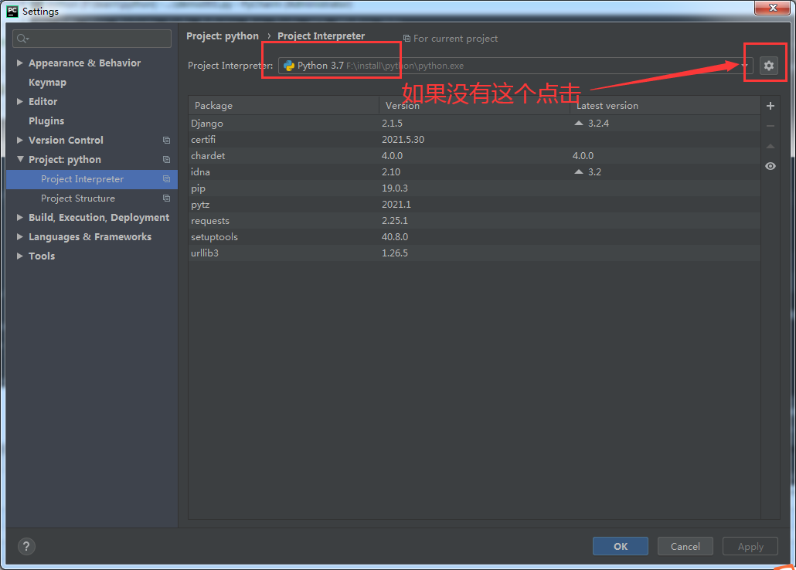Viewport: 796px width, 570px height.
Task: Click setuptools version 40.8.0
Action: click(394, 237)
